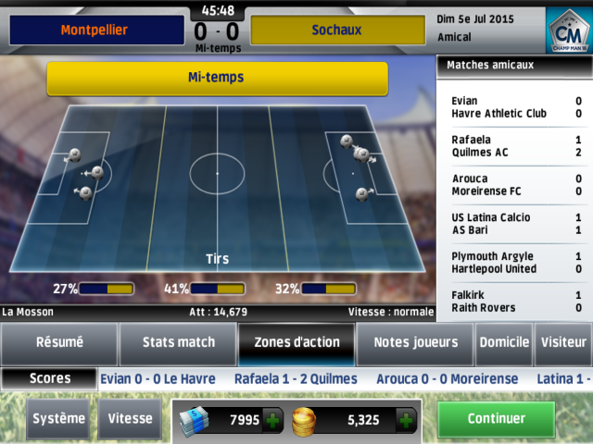Click the Continuer button
593x444 pixels.
tap(497, 419)
